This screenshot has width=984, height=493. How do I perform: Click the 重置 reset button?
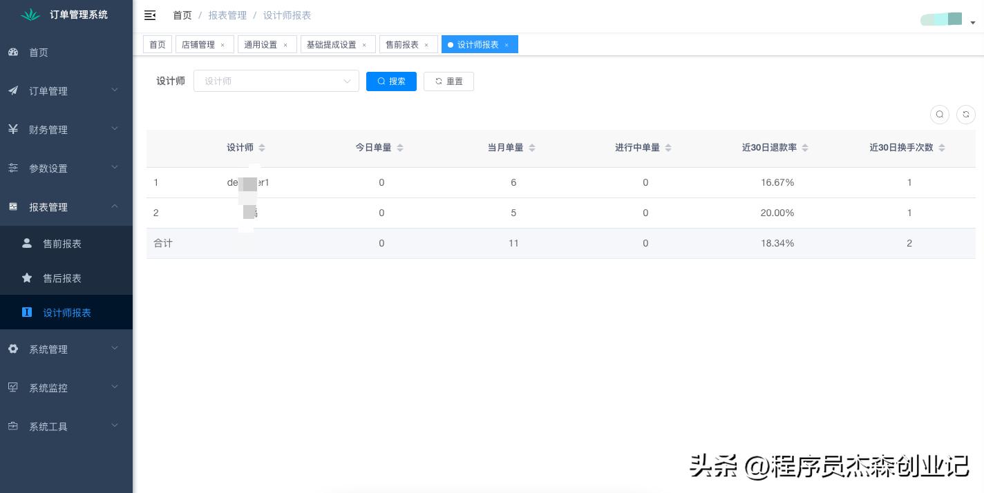click(x=448, y=81)
